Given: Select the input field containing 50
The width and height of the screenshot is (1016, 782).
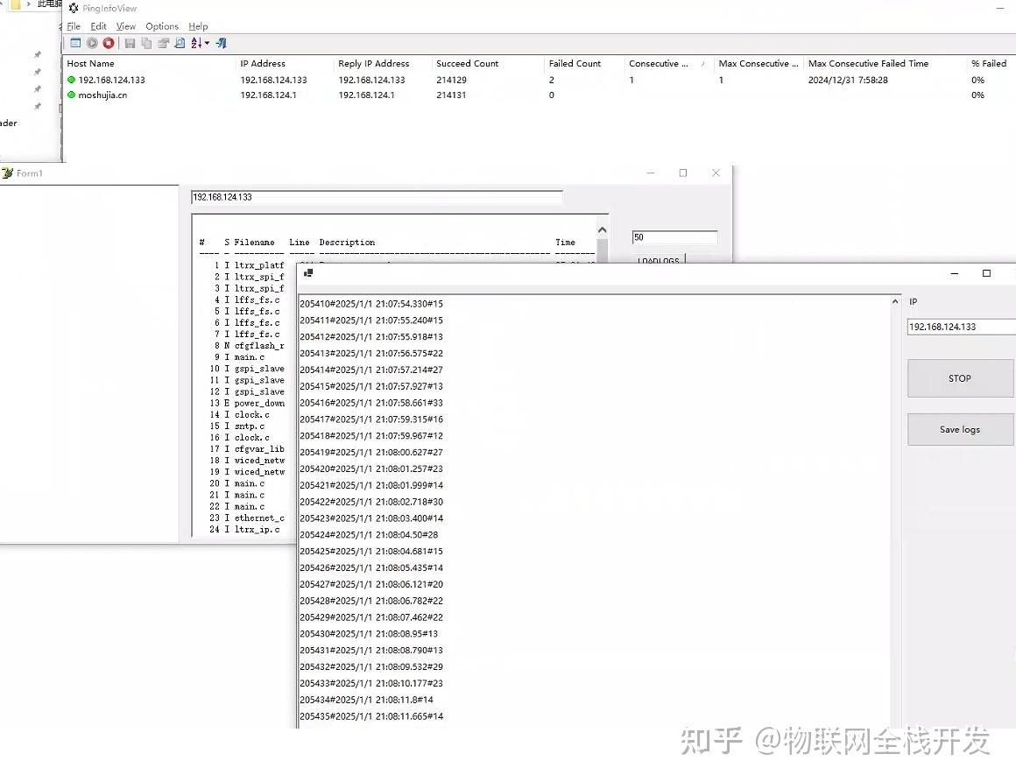Looking at the screenshot, I should pos(674,237).
